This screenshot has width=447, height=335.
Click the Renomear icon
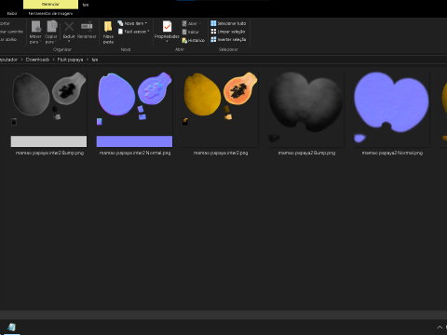click(x=87, y=26)
